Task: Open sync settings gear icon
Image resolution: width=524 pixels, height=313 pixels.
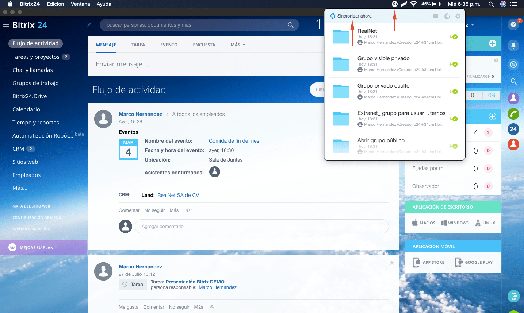Action: [x=458, y=16]
